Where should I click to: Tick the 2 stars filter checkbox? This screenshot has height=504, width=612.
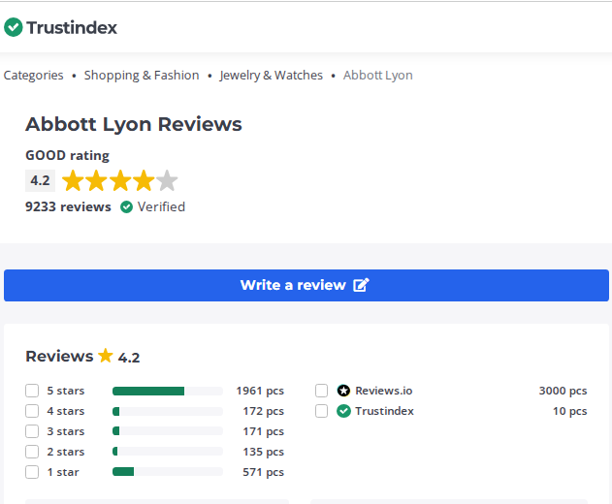point(32,452)
